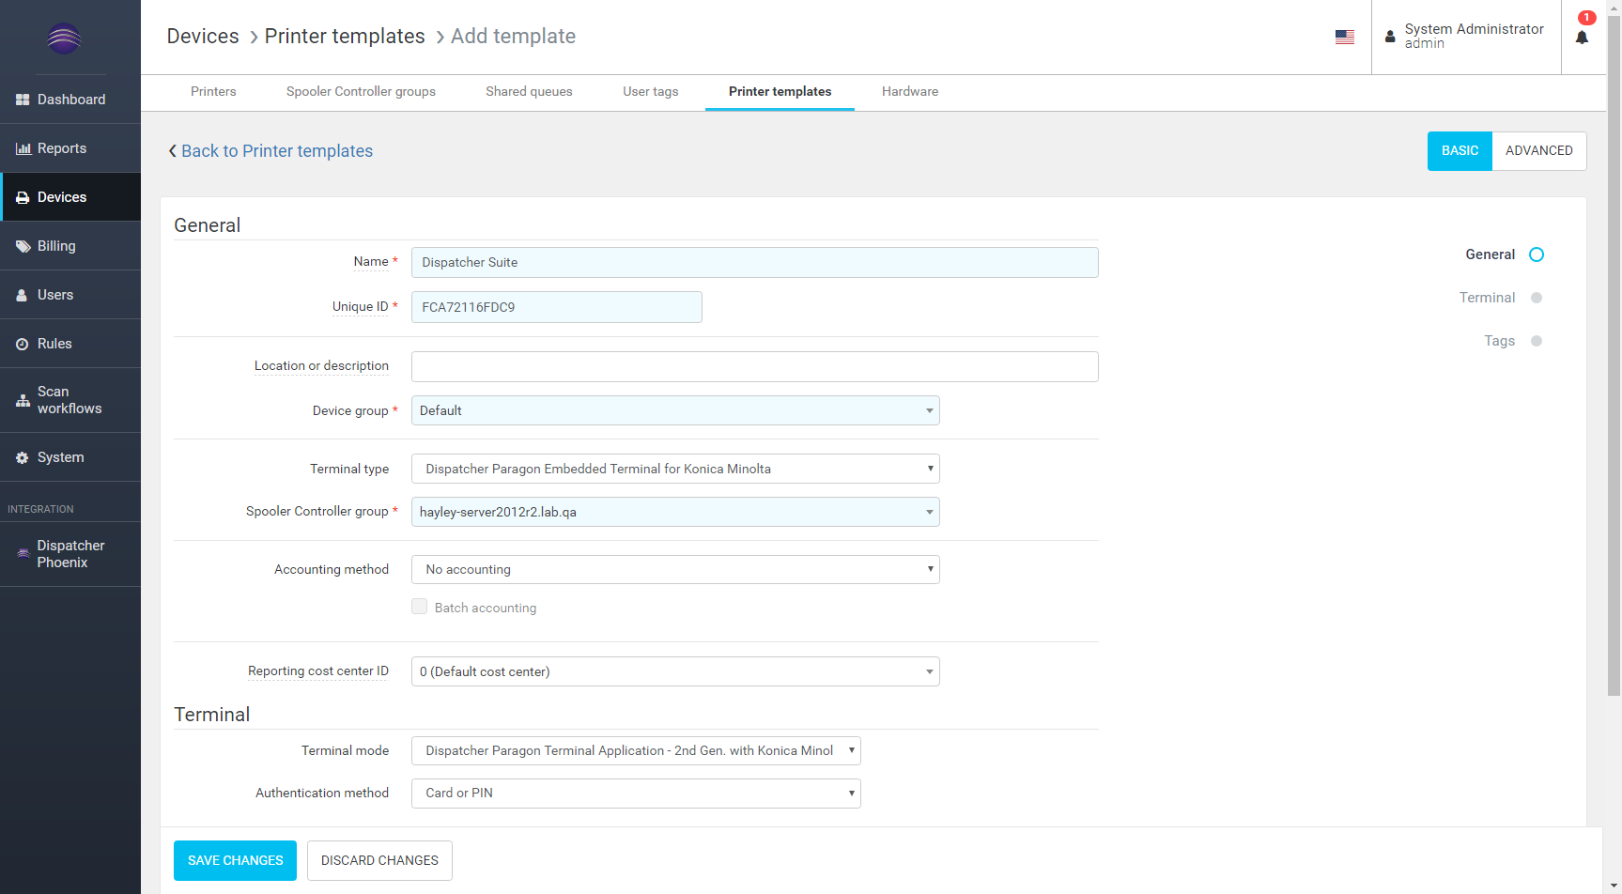Click the Dashboard grid icon in sidebar
The width and height of the screenshot is (1622, 894).
click(23, 100)
